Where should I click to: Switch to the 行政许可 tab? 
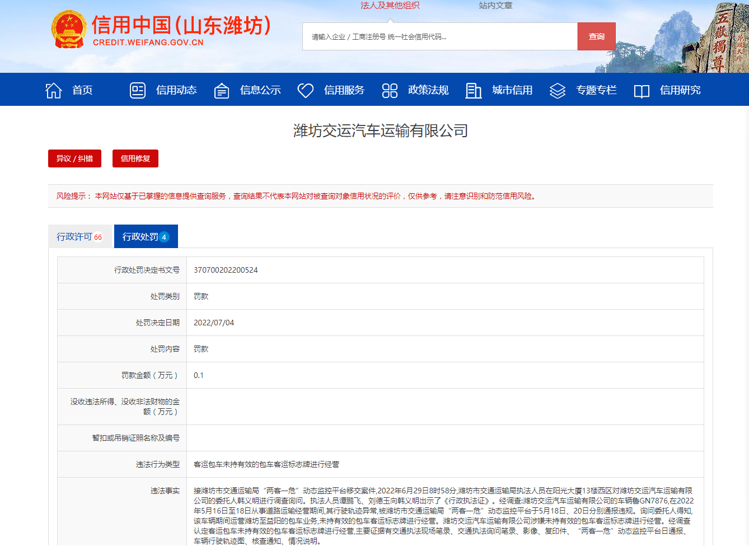pyautogui.click(x=80, y=236)
